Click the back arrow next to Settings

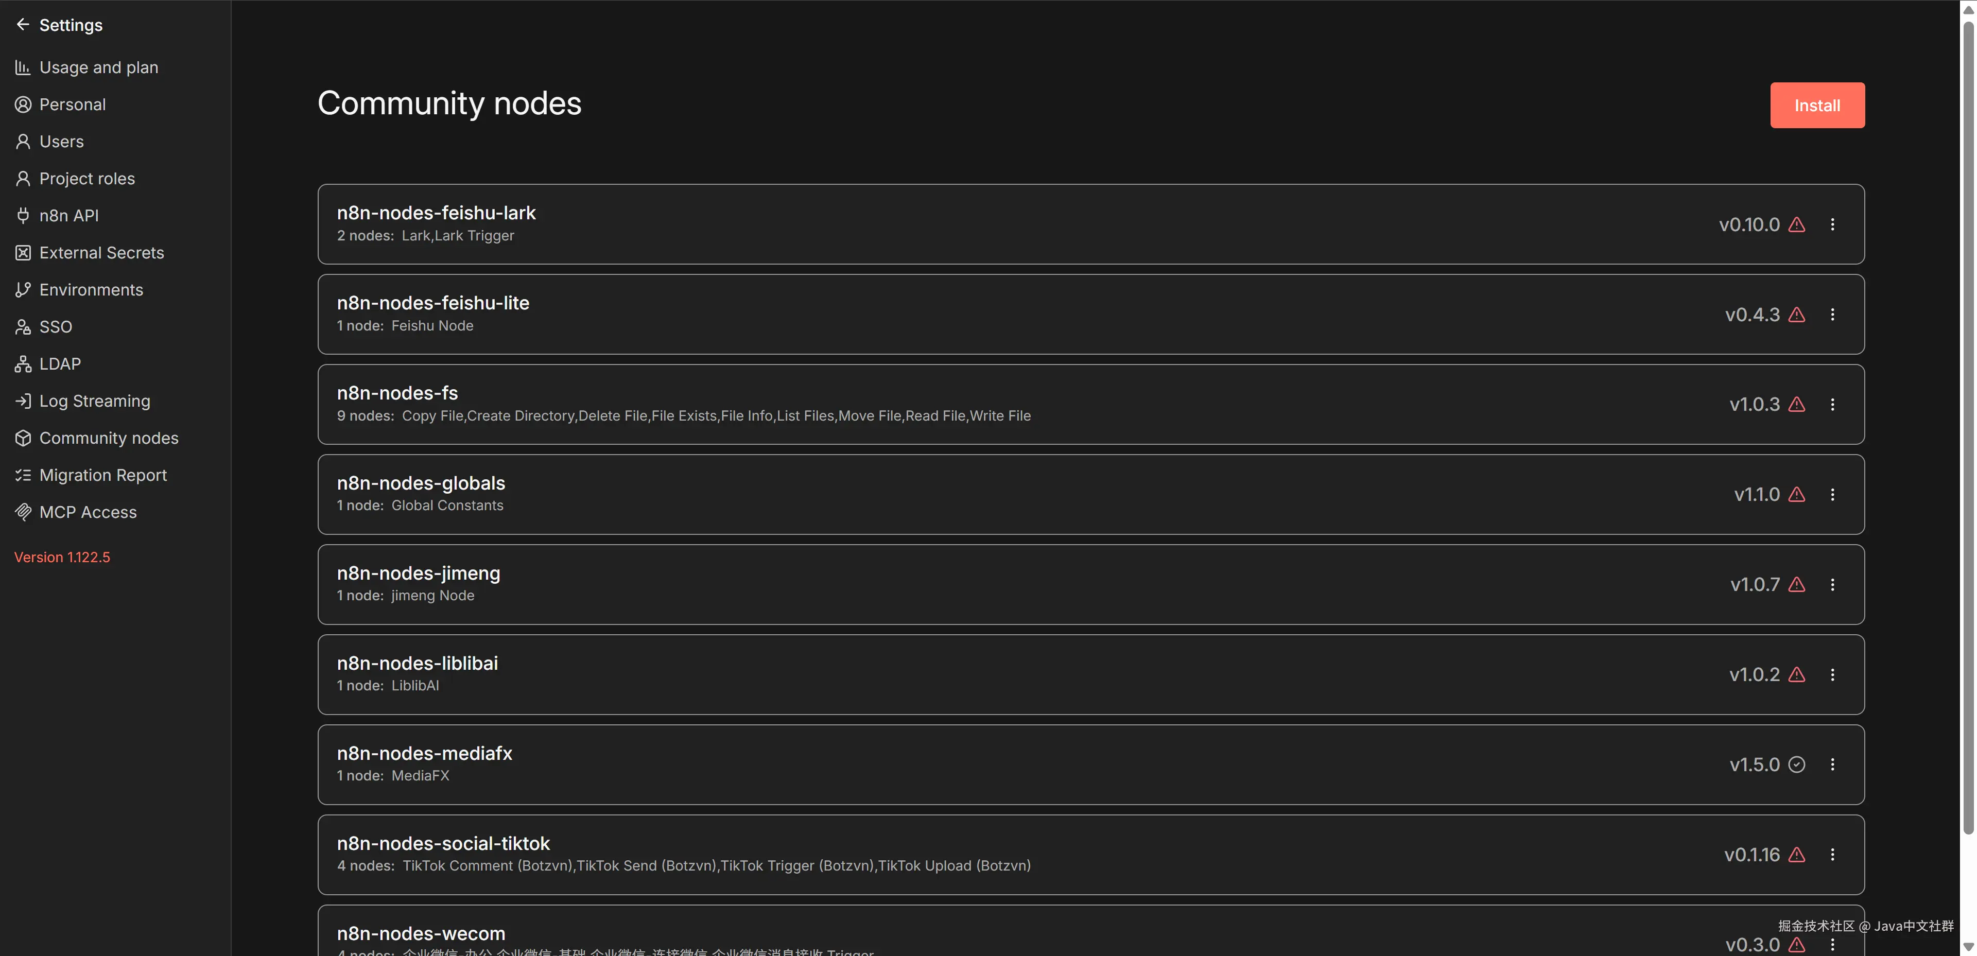pyautogui.click(x=23, y=25)
